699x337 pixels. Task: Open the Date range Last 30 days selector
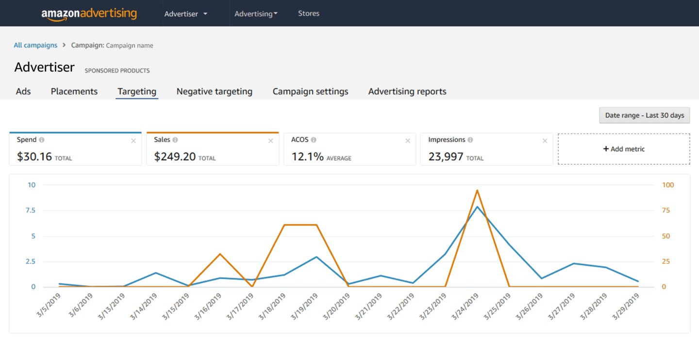[x=645, y=115]
